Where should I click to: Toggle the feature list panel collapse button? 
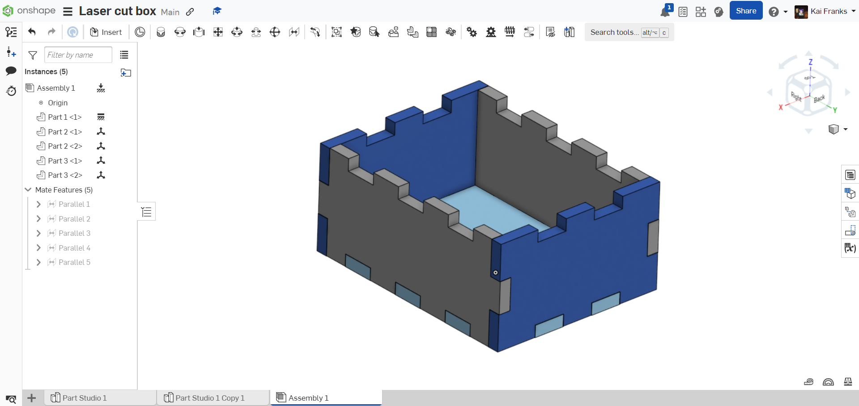tap(146, 212)
